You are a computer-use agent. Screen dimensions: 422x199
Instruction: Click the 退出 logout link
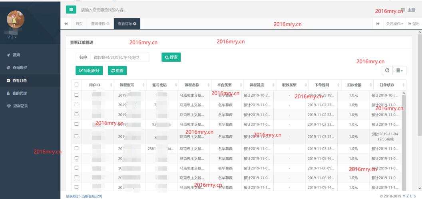point(414,24)
